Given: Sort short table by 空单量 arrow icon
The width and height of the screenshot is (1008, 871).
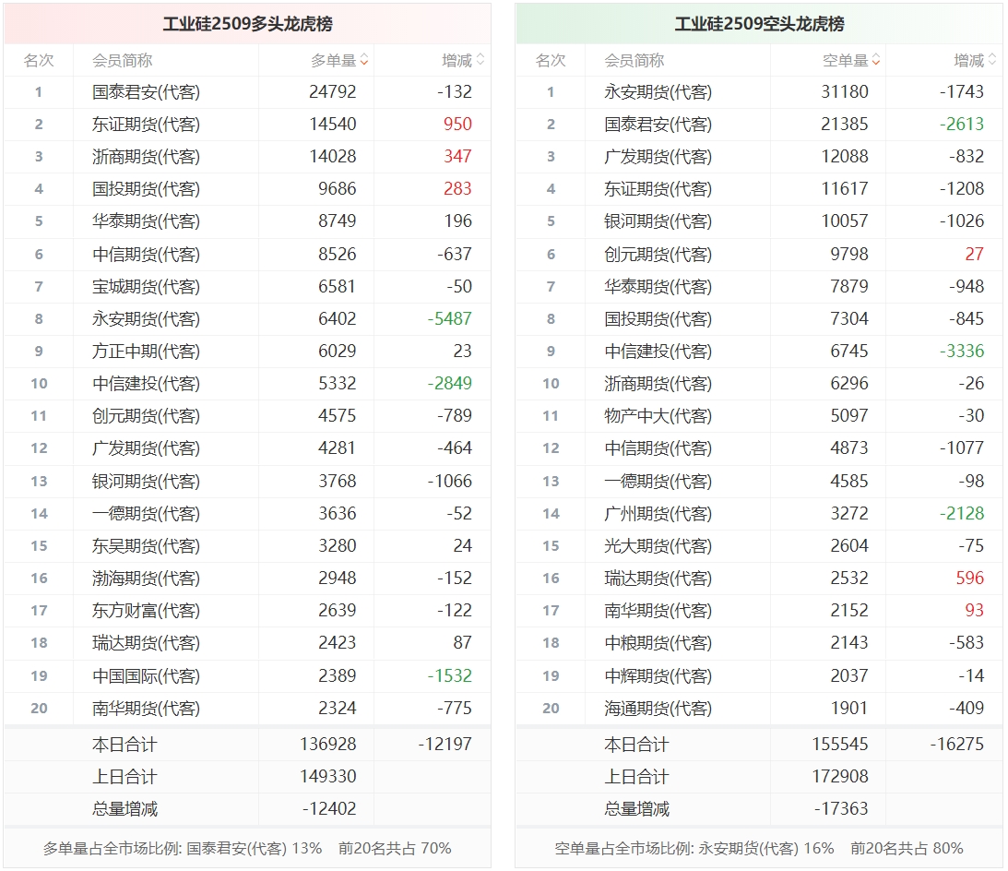Looking at the screenshot, I should tap(875, 61).
